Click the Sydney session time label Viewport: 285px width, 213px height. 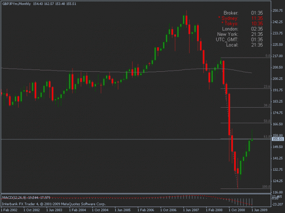click(x=228, y=18)
